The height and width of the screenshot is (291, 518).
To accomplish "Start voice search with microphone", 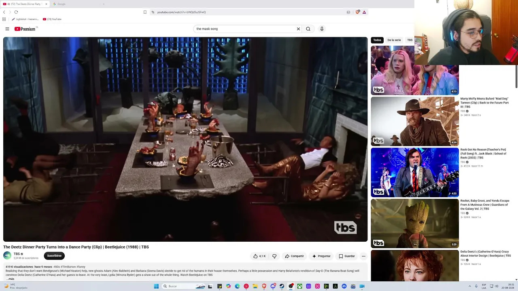I will pyautogui.click(x=322, y=29).
